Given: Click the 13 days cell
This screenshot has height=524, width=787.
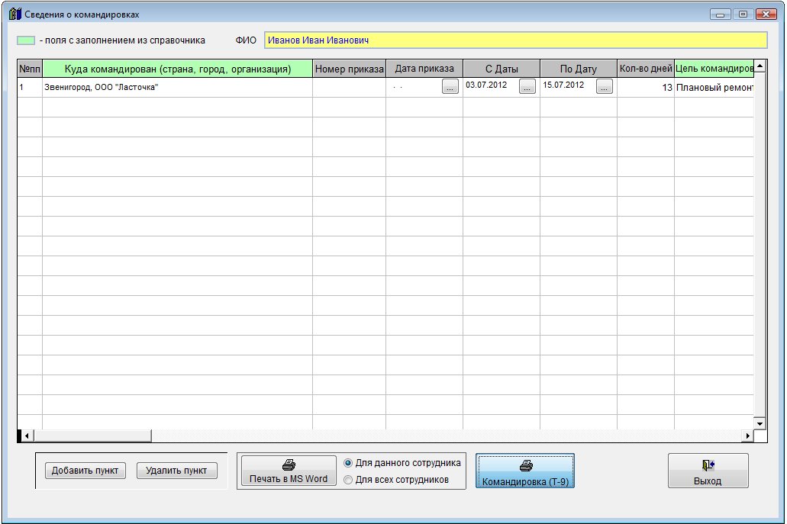Looking at the screenshot, I should pos(646,87).
